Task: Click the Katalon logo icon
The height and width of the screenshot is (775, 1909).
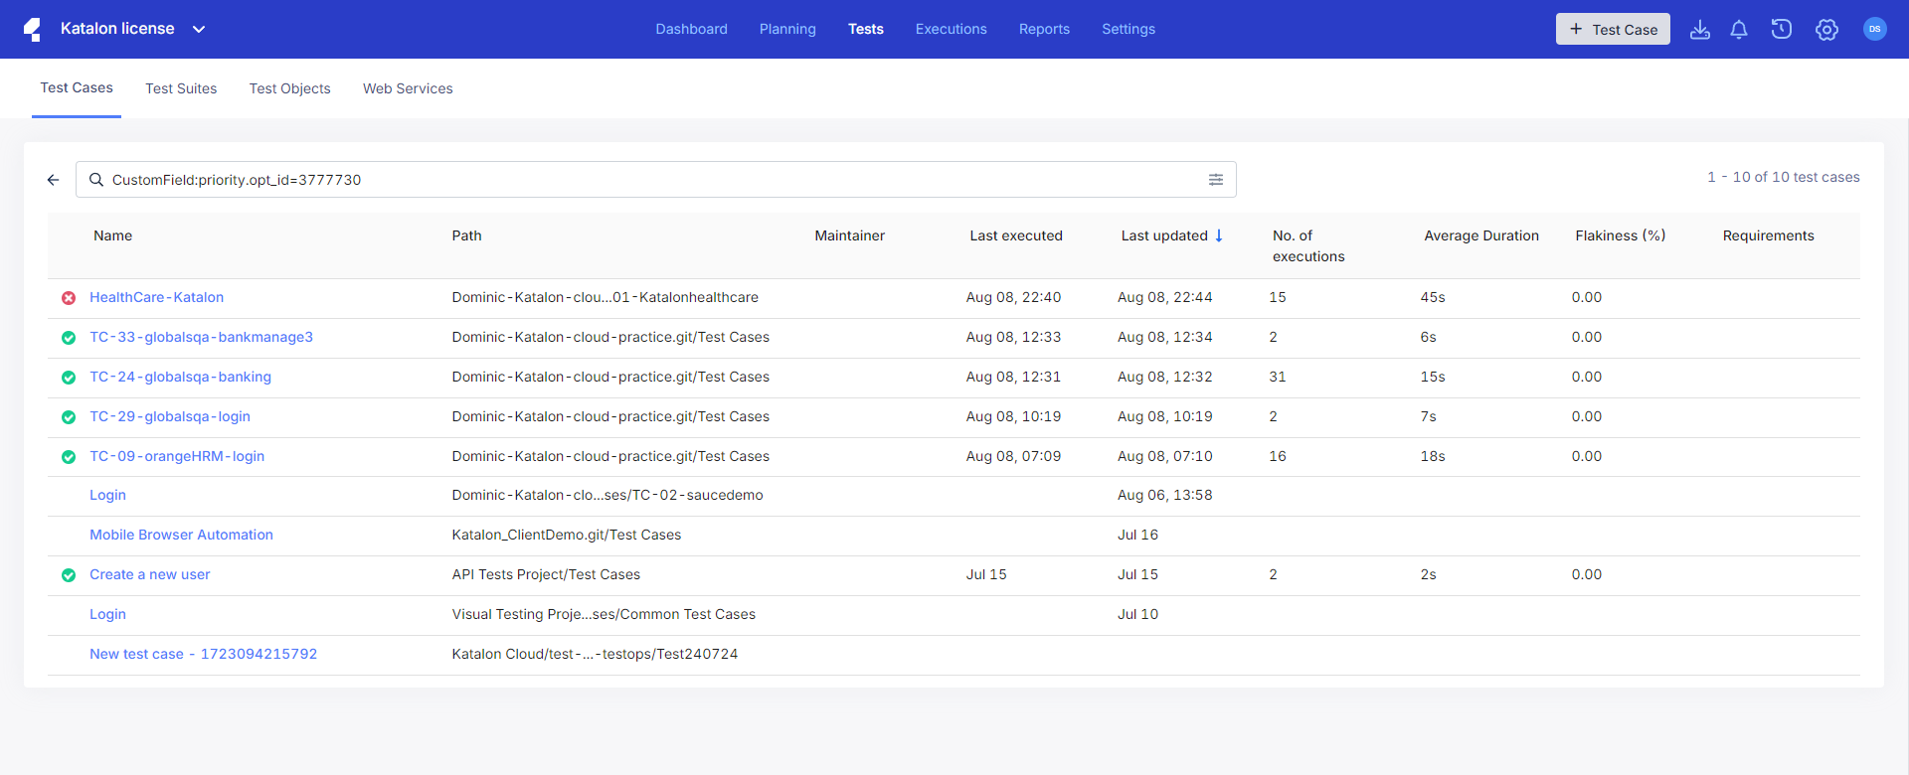Action: tap(33, 30)
